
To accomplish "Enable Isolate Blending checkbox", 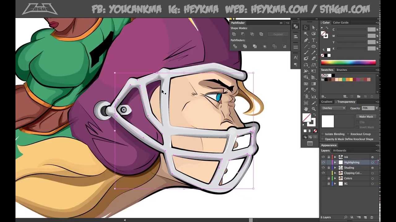I will (323, 134).
